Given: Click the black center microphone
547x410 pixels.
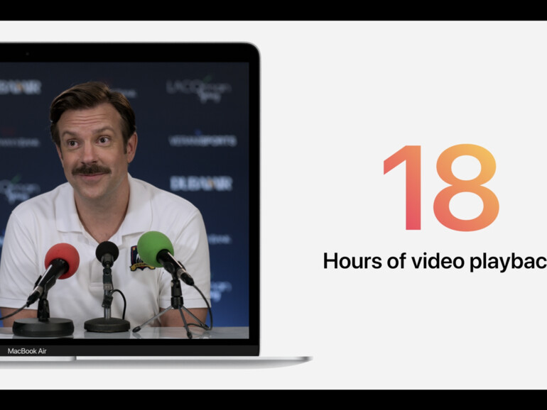Looking at the screenshot, I should [107, 253].
